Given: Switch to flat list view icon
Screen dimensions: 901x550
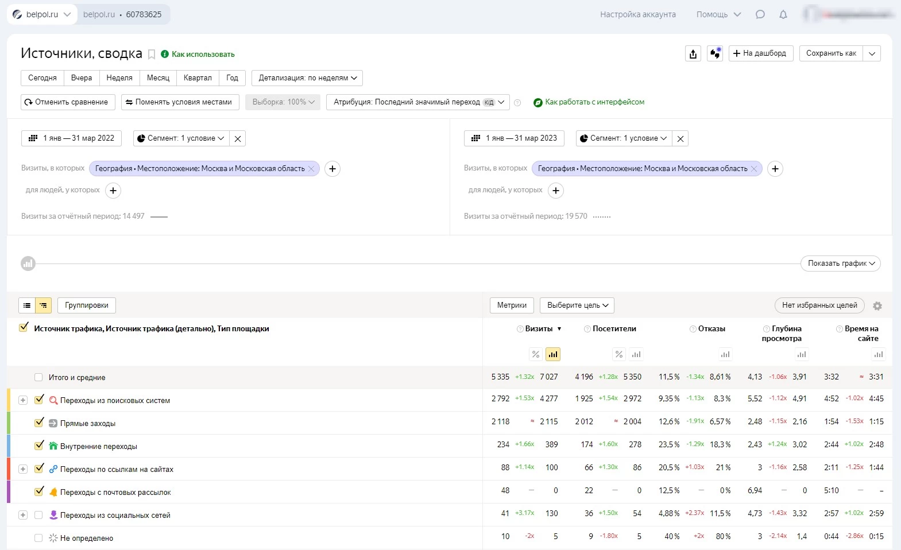Looking at the screenshot, I should coord(27,305).
